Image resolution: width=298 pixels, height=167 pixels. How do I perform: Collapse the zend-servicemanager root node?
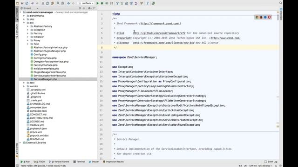pos(20,12)
